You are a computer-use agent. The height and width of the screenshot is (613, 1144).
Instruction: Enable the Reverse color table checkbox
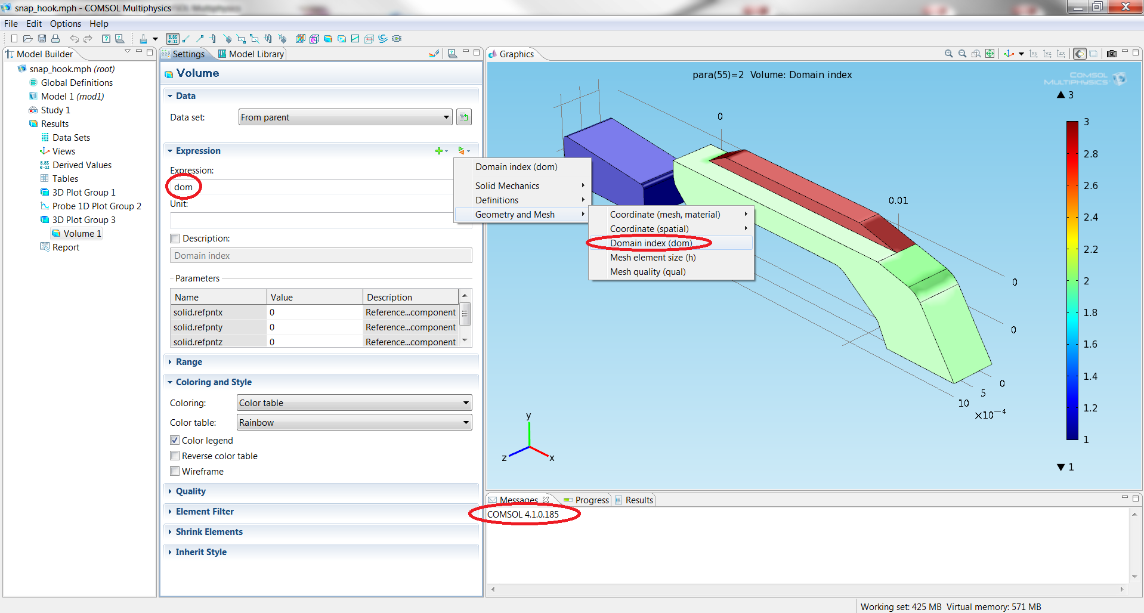(x=175, y=456)
